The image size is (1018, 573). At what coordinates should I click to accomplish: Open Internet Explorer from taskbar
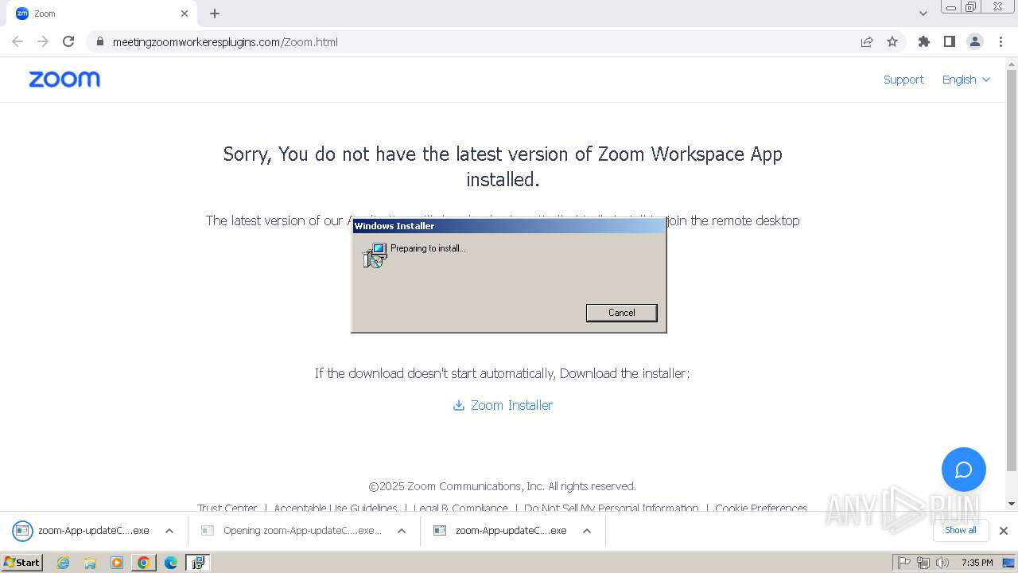point(63,563)
